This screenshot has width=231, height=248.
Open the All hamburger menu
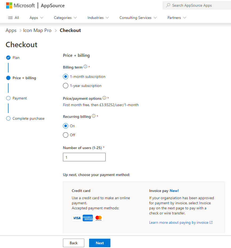click(13, 18)
